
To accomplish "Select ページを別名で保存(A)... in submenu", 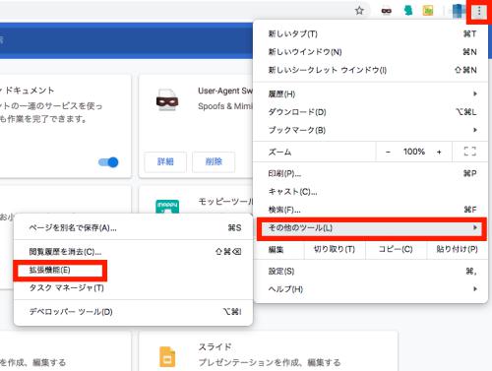I will pyautogui.click(x=133, y=227).
